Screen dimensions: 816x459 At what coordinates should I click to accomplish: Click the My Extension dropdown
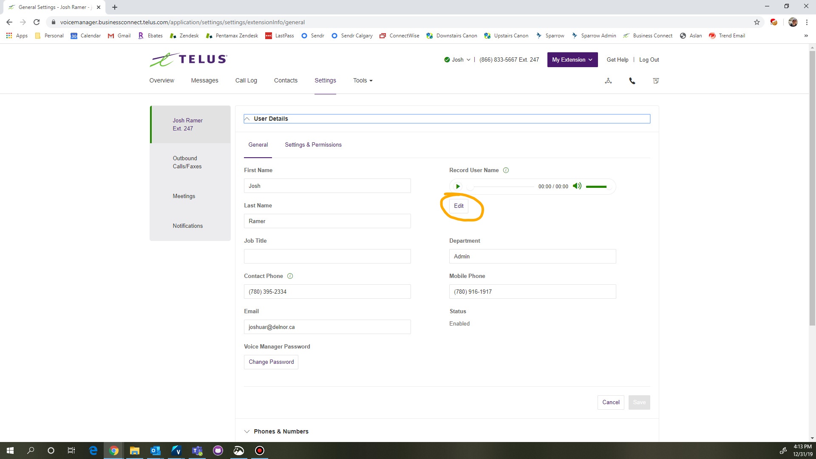pos(572,59)
